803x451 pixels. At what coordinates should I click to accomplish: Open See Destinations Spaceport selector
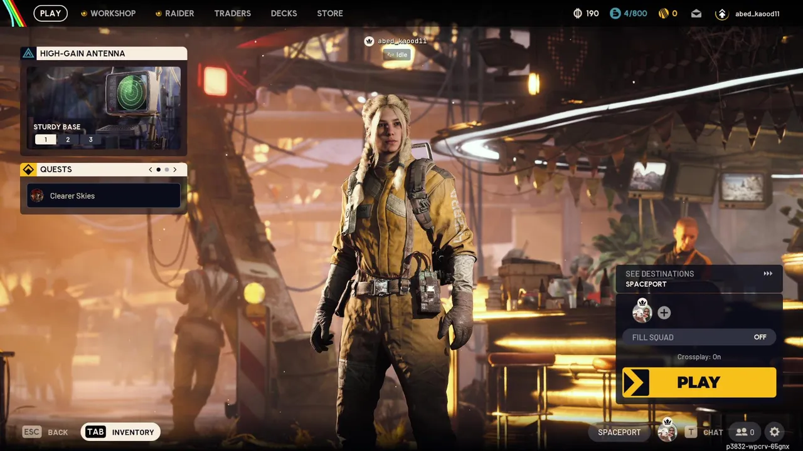(699, 279)
